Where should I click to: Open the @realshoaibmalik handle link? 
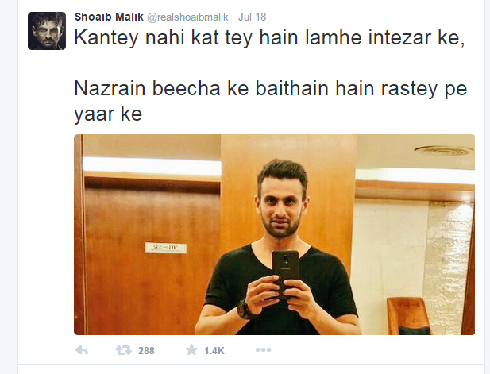click(x=187, y=17)
